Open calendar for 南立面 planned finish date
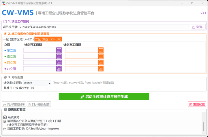208x137 pixels. (x=101, y=56)
